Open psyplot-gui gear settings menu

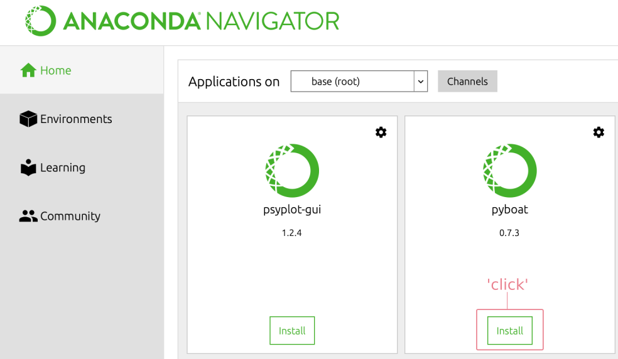tap(381, 132)
